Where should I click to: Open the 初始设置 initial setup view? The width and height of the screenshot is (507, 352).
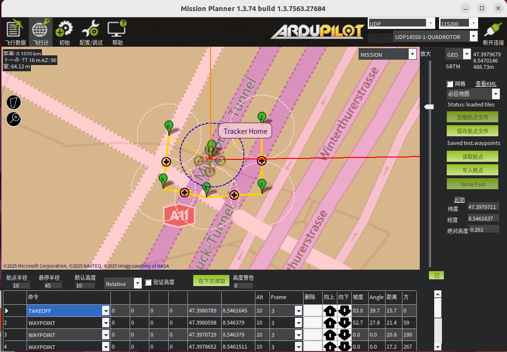click(65, 32)
